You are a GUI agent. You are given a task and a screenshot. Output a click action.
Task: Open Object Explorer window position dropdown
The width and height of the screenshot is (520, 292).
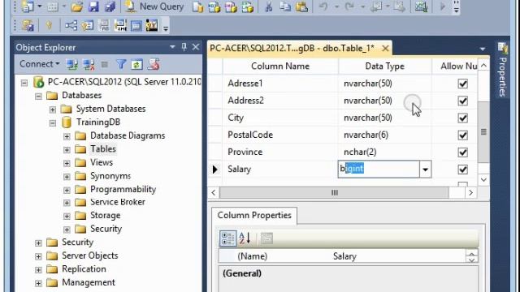pos(172,47)
